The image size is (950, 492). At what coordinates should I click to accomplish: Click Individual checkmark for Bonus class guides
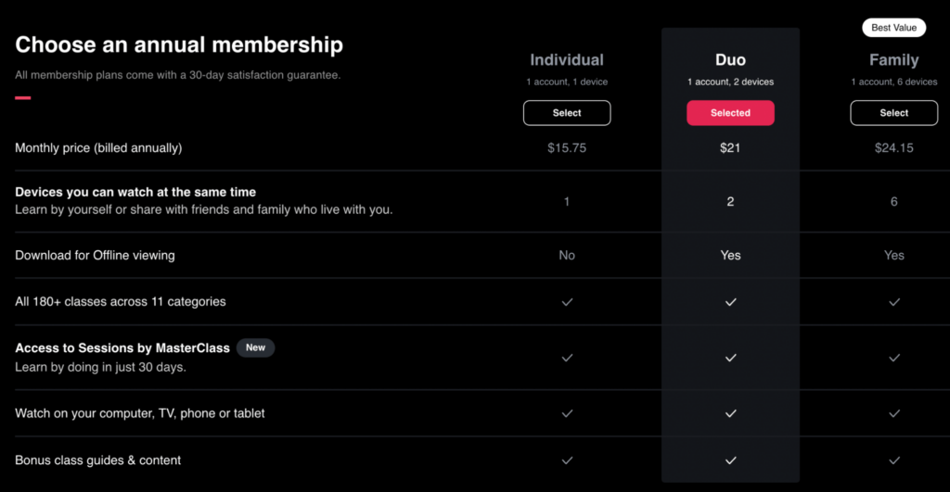click(567, 460)
